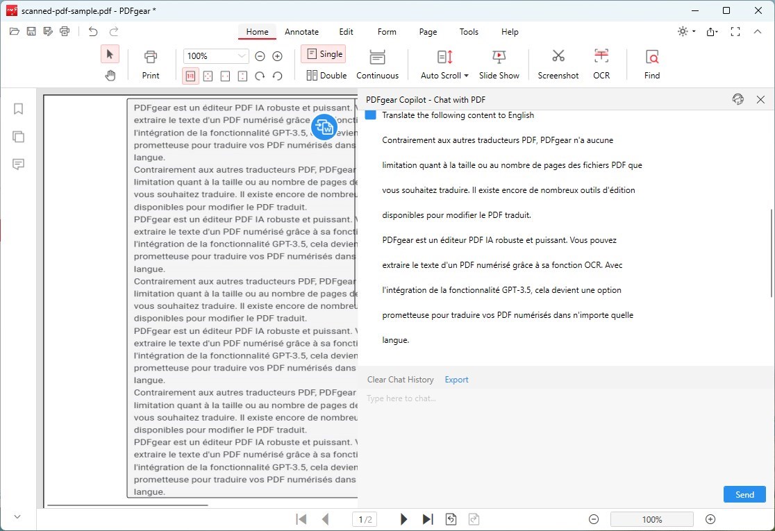This screenshot has width=775, height=531.
Task: Open the share dropdown
Action: click(x=712, y=32)
